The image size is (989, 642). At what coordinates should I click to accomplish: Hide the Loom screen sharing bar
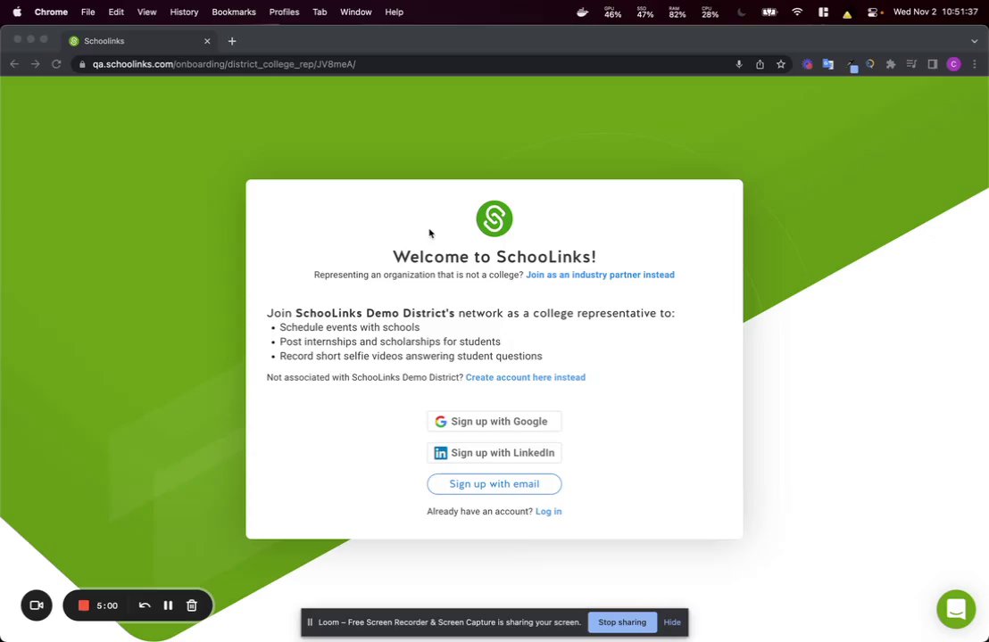pos(672,622)
